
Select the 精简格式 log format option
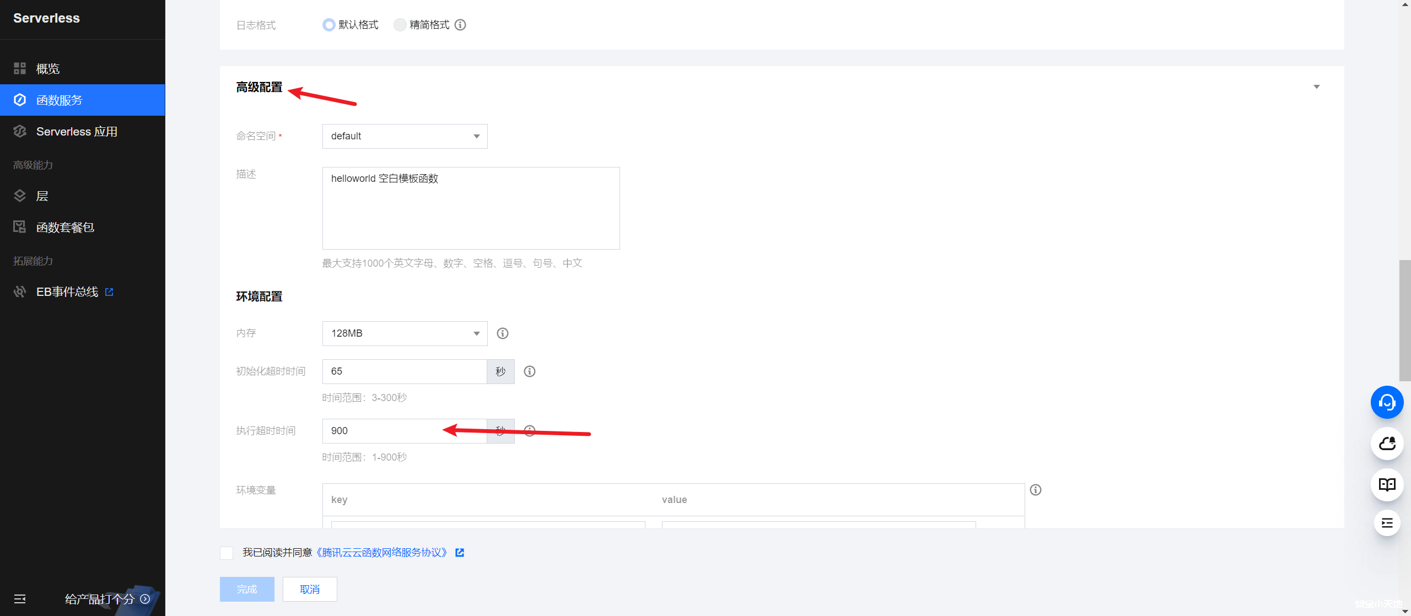[400, 25]
